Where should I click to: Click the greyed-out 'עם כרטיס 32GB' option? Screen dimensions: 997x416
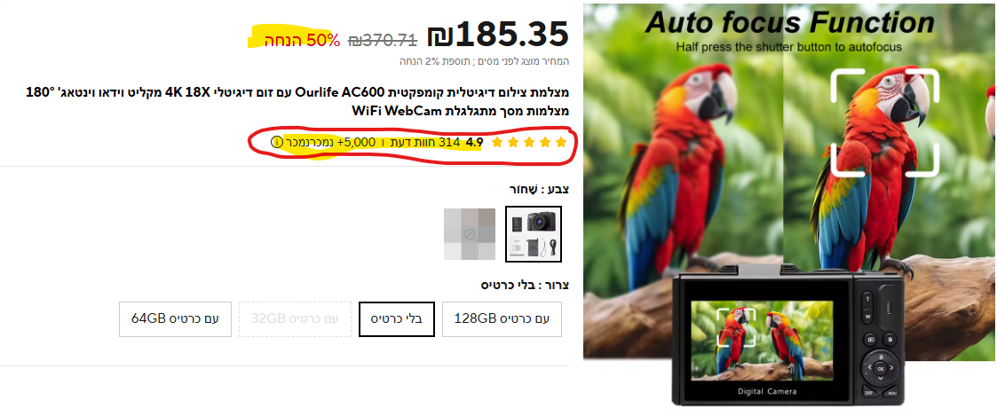pyautogui.click(x=295, y=318)
